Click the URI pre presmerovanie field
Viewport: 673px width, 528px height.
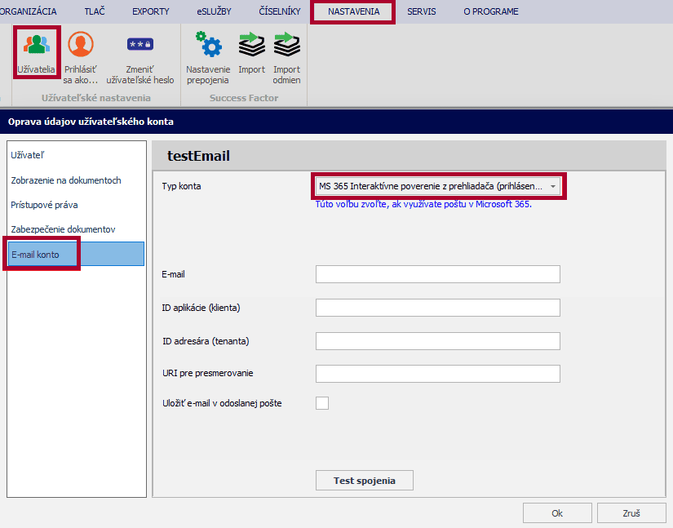point(437,374)
